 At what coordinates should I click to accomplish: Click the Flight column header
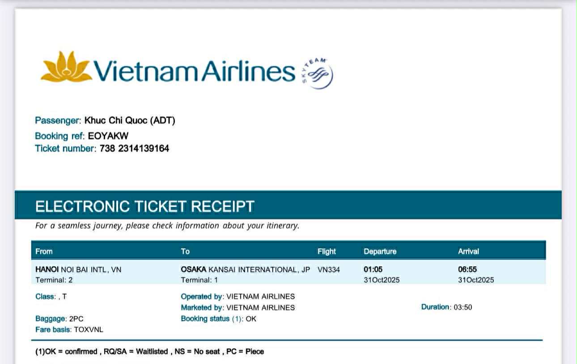[x=327, y=251]
